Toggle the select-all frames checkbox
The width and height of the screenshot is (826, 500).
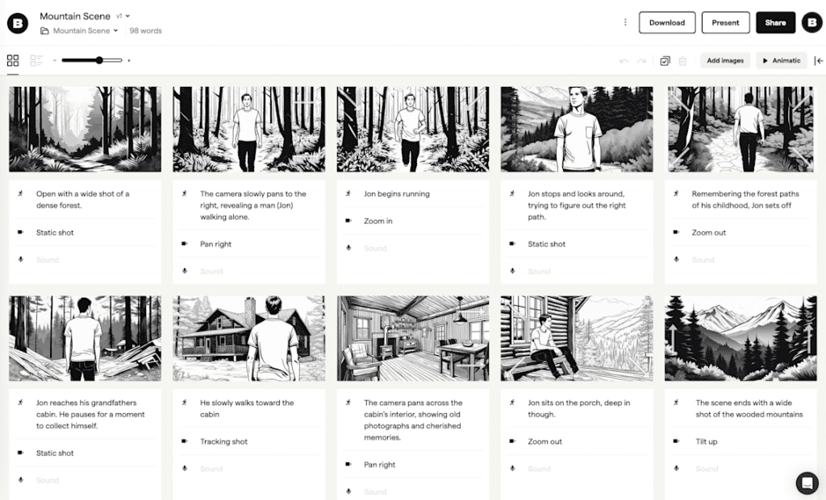click(665, 61)
